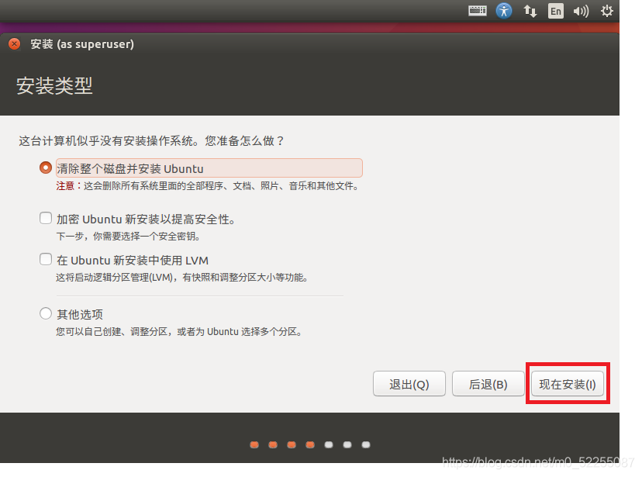Click the 后退(B) button
642x477 pixels.
488,384
